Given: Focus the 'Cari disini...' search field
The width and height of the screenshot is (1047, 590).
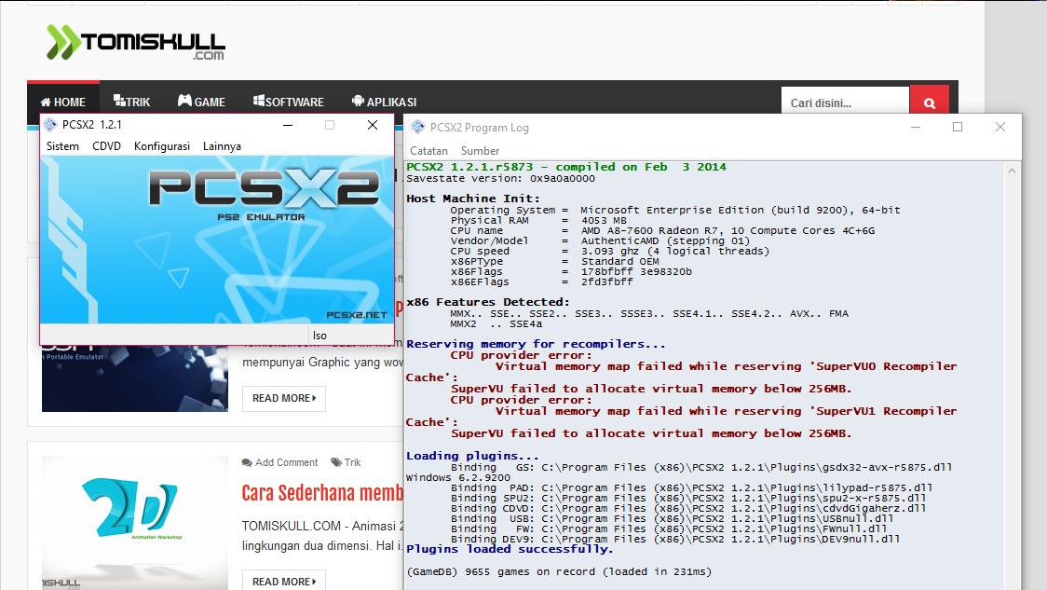Looking at the screenshot, I should 845,103.
